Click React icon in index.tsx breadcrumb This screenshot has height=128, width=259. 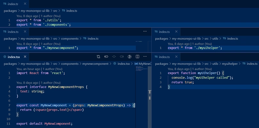pyautogui.click(x=115, y=64)
